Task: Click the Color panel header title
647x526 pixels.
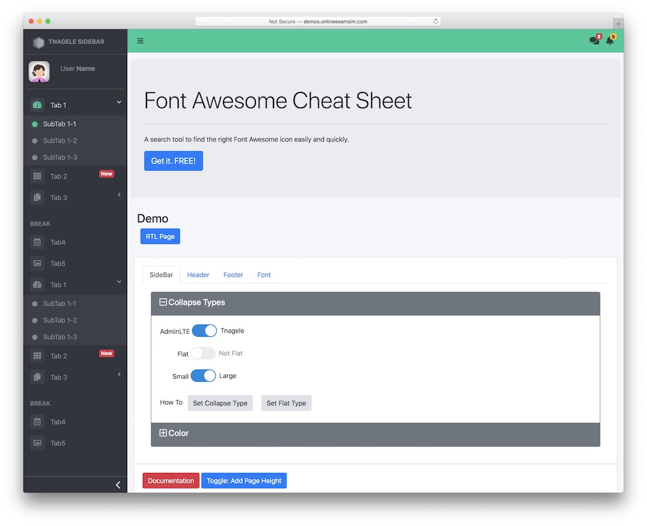Action: click(x=178, y=433)
